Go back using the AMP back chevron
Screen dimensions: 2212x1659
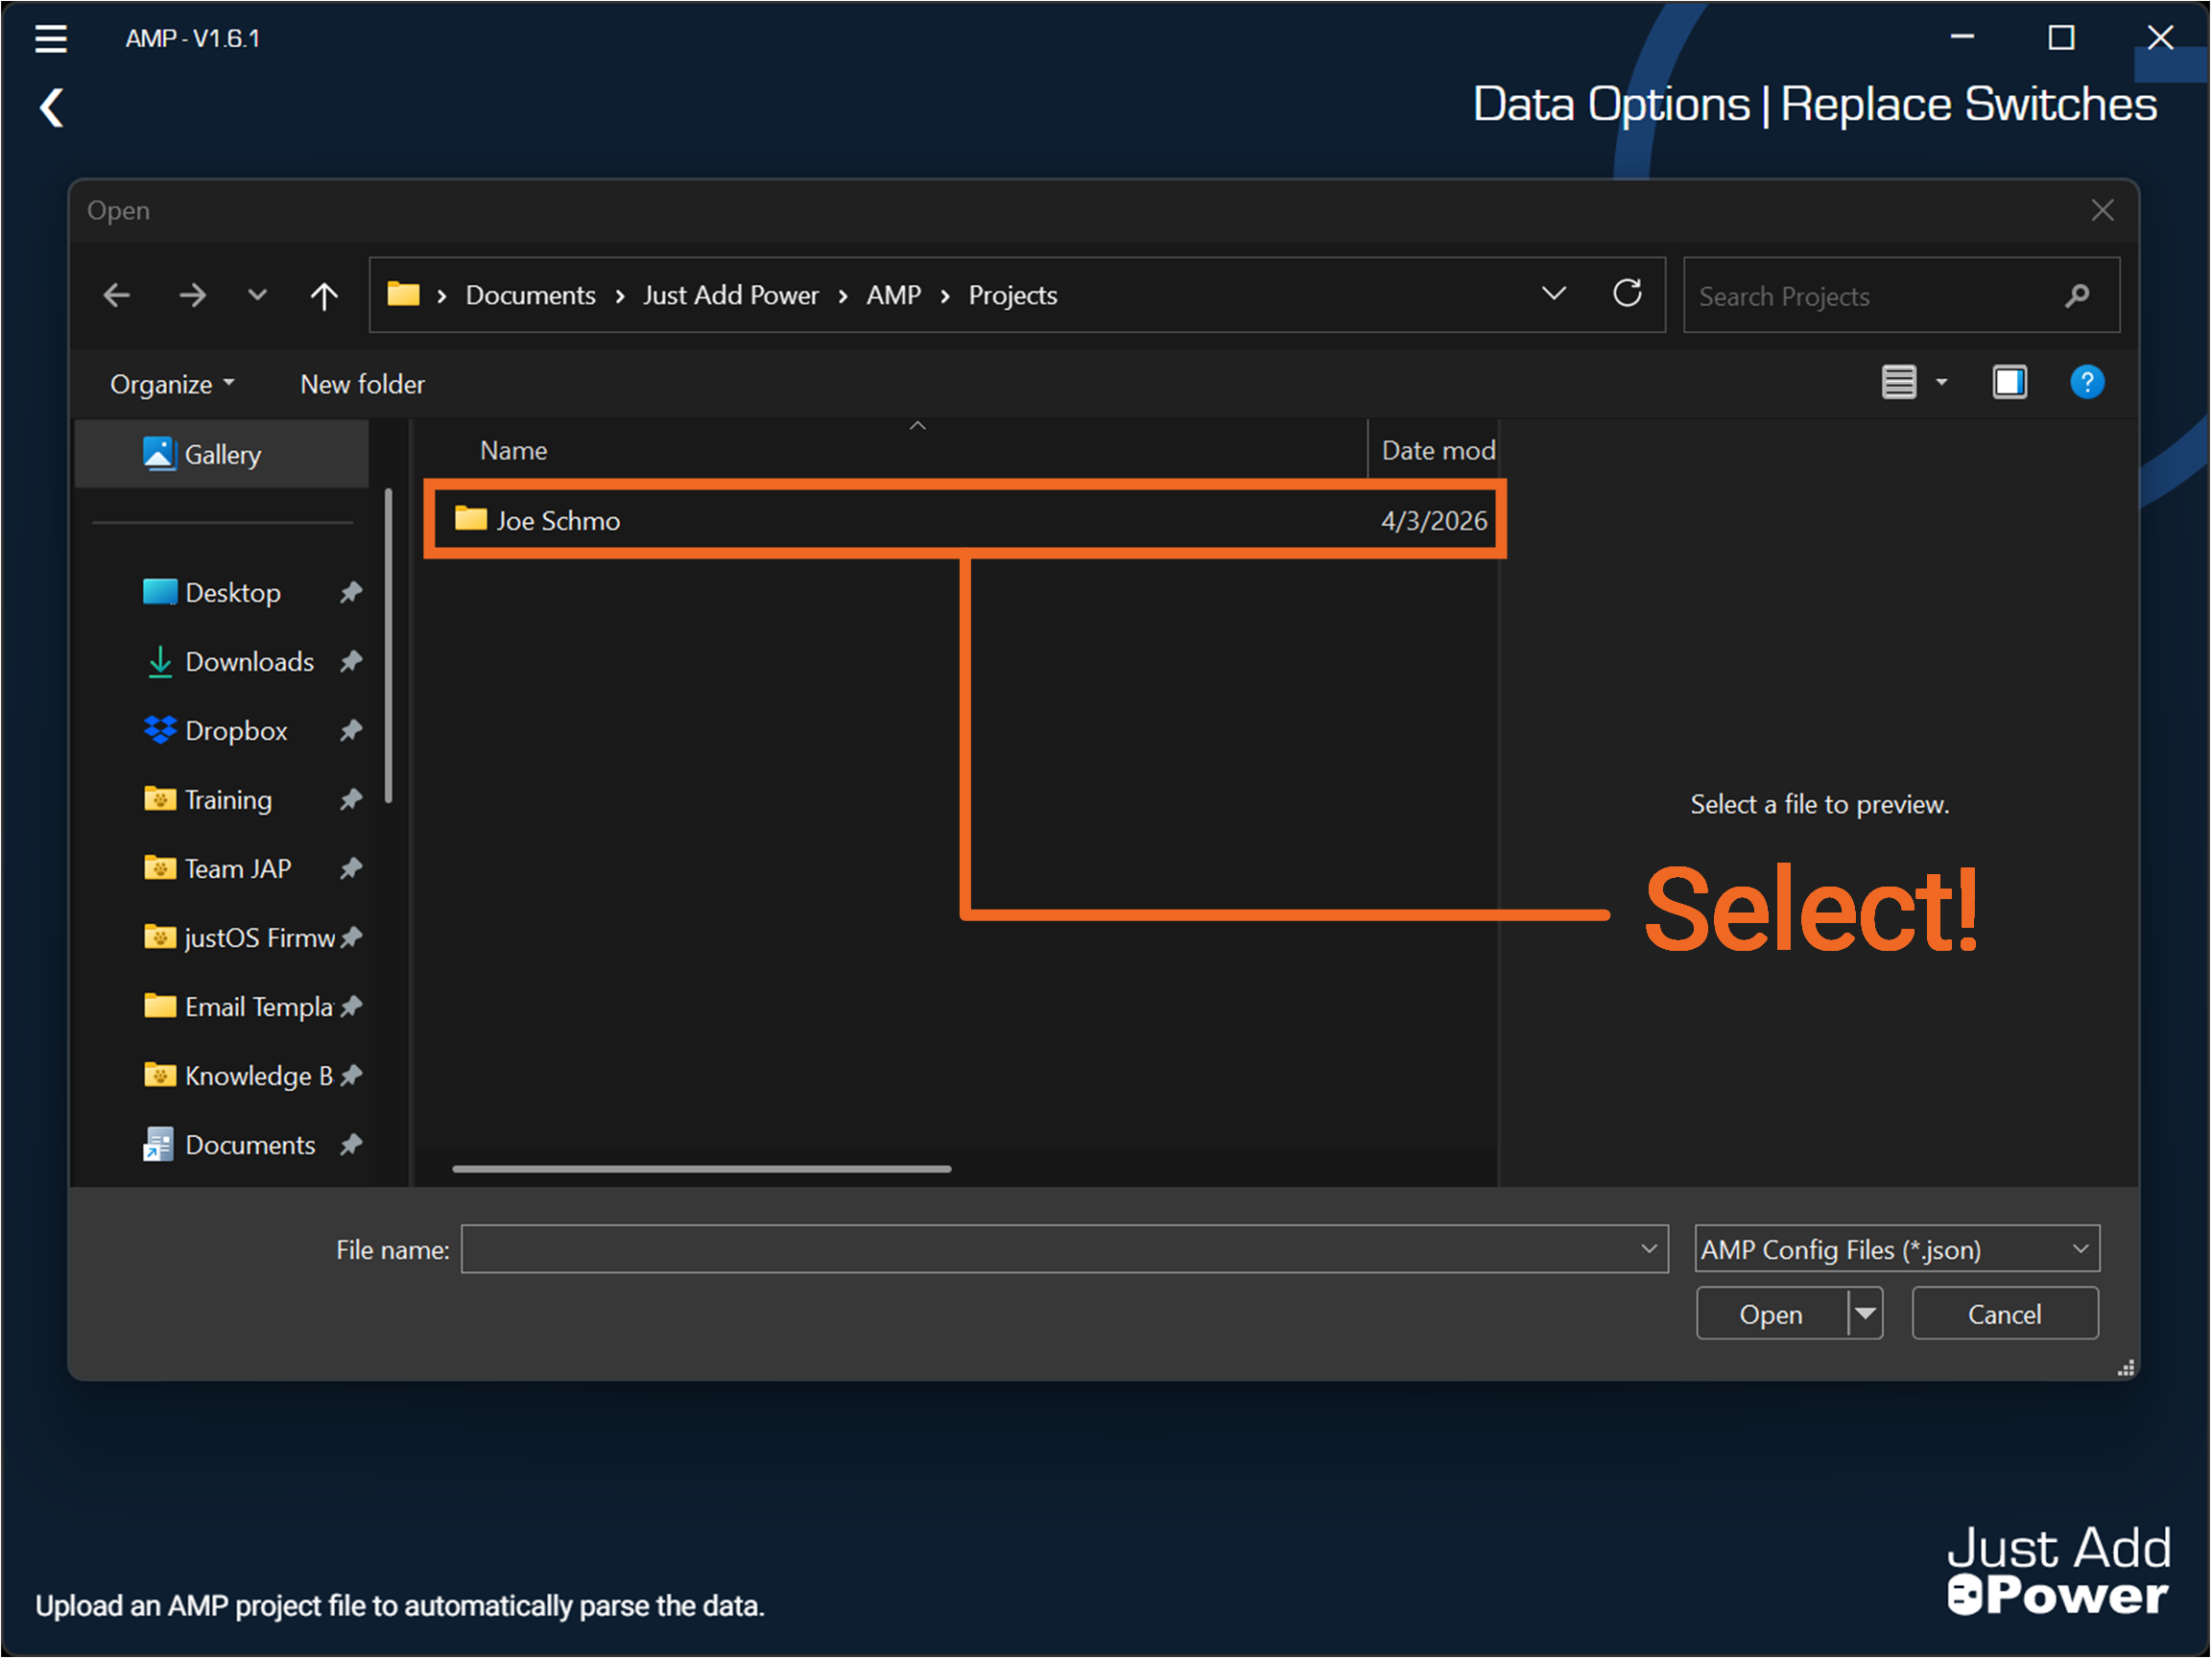coord(52,107)
